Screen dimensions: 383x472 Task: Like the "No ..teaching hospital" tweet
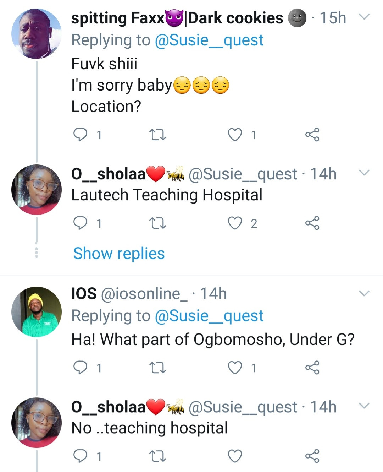point(235,456)
